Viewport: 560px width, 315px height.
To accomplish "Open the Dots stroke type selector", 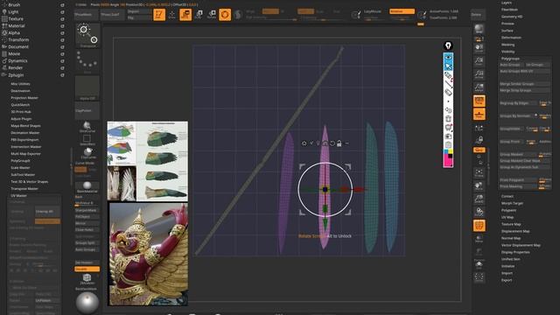I will coord(87,61).
